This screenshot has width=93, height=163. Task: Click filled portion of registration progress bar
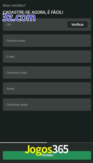(23, 142)
